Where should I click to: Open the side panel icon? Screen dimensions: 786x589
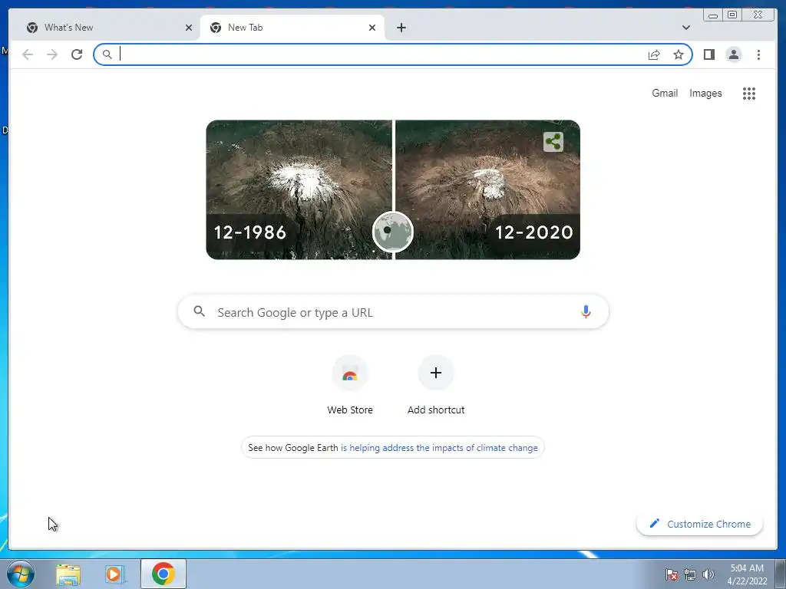pyautogui.click(x=708, y=54)
